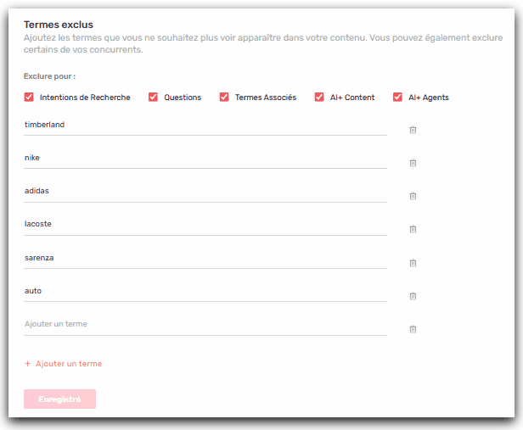Viewport: 523px width, 430px height.
Task: Disable the Termes Associés checkbox
Action: point(224,98)
